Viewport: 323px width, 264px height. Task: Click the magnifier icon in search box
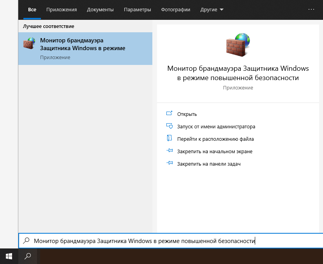(x=26, y=241)
